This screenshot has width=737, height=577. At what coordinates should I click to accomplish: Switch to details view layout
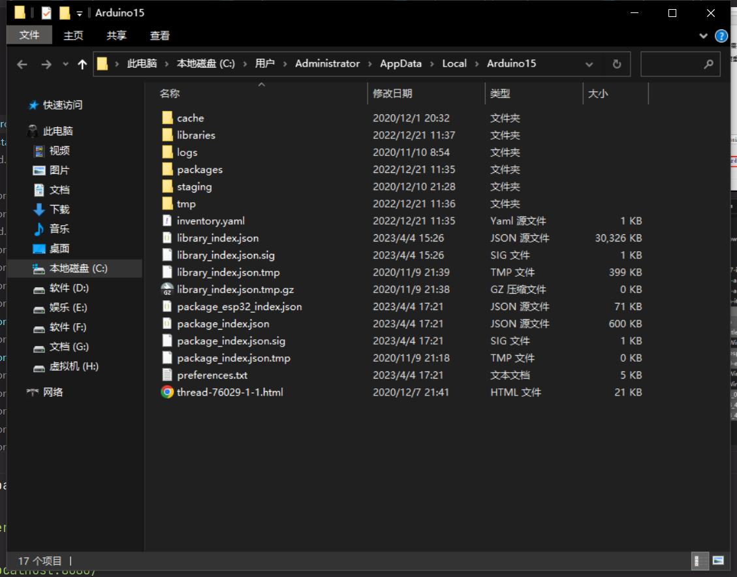tap(699, 560)
